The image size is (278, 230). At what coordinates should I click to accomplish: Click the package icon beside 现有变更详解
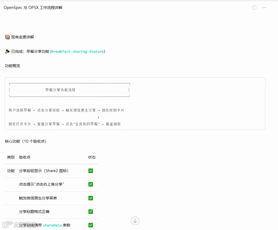tap(7, 37)
